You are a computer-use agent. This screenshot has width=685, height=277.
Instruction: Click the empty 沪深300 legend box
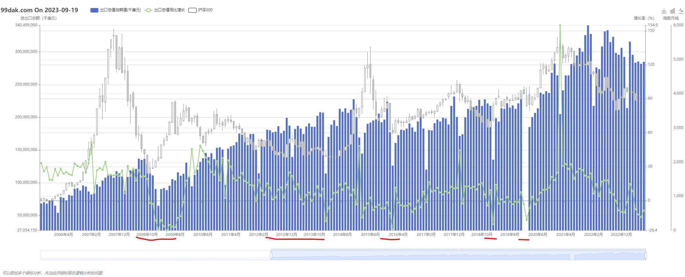coord(192,10)
